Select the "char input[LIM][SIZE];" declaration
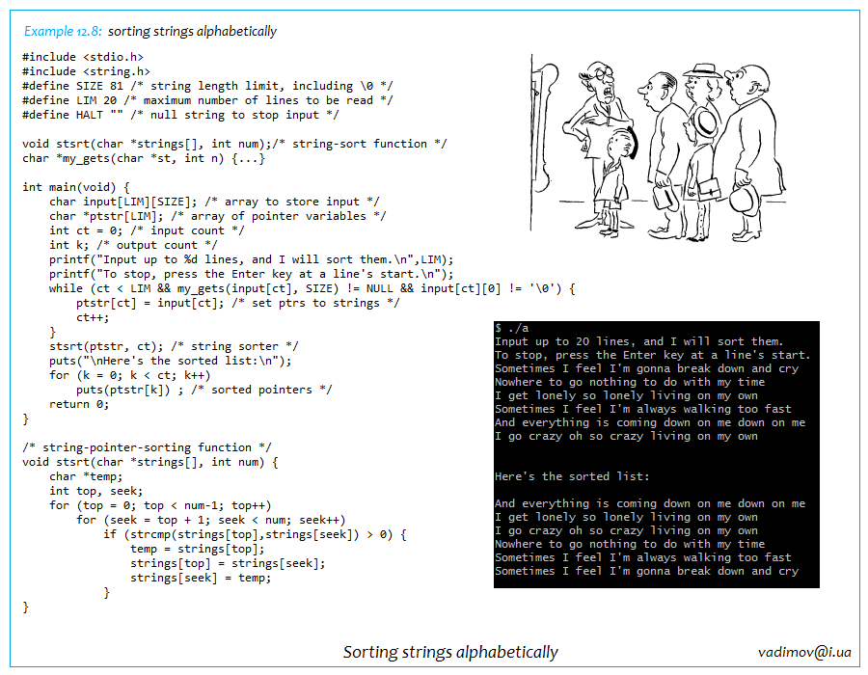Screen dimensions: 868x675 coord(214,202)
